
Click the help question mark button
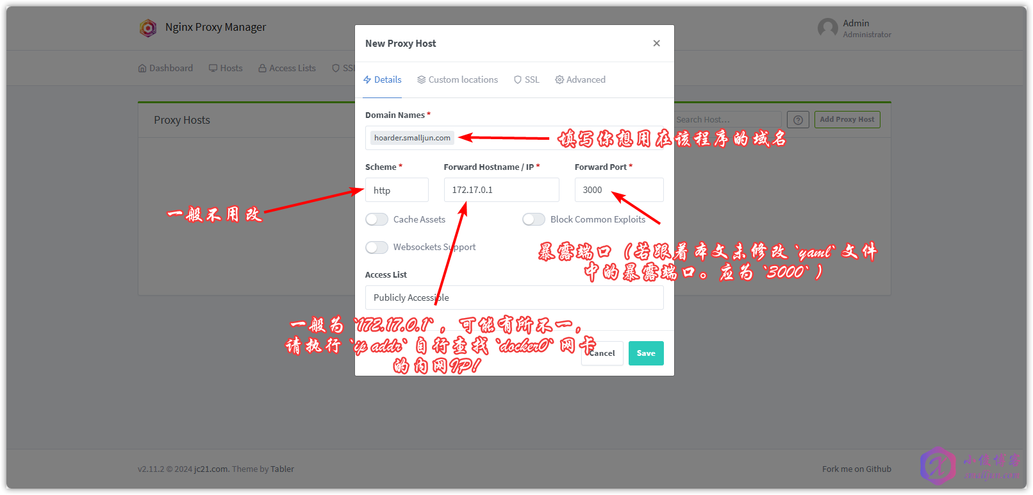pos(798,120)
